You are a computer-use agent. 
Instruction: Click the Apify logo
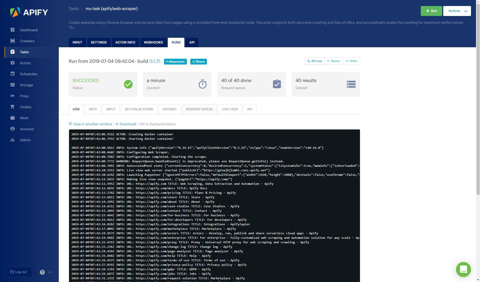(29, 12)
